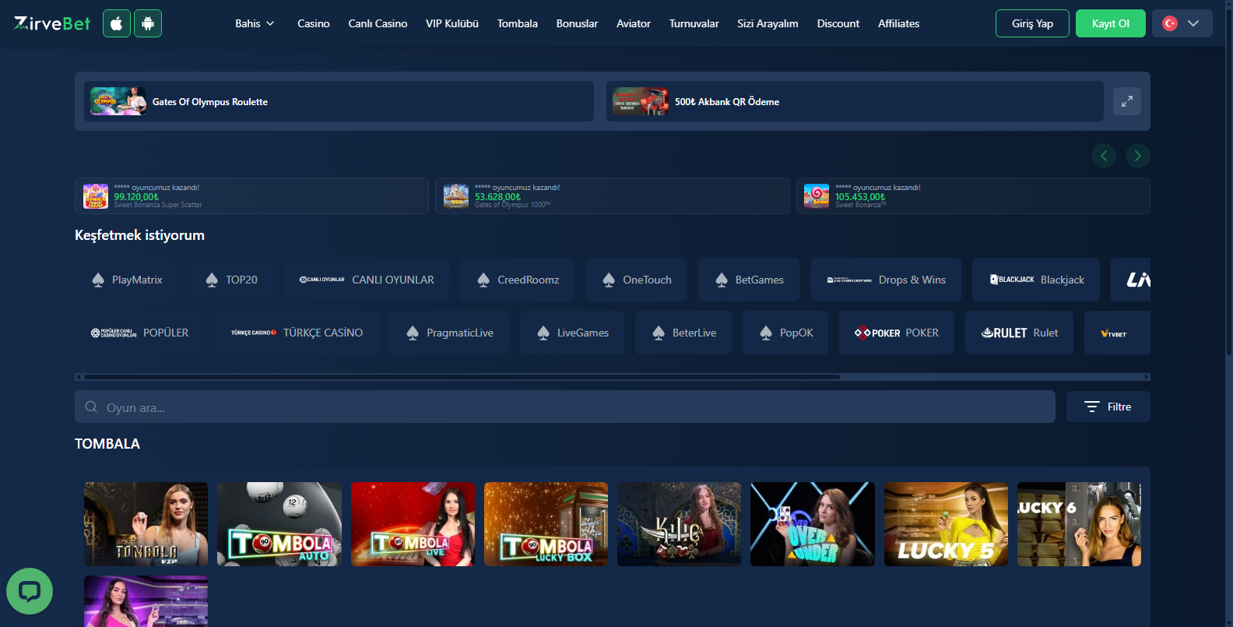Open the Android app download icon
The width and height of the screenshot is (1233, 627).
pyautogui.click(x=148, y=23)
